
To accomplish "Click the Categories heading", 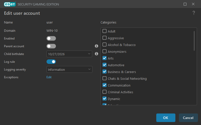I will pyautogui.click(x=108, y=22).
